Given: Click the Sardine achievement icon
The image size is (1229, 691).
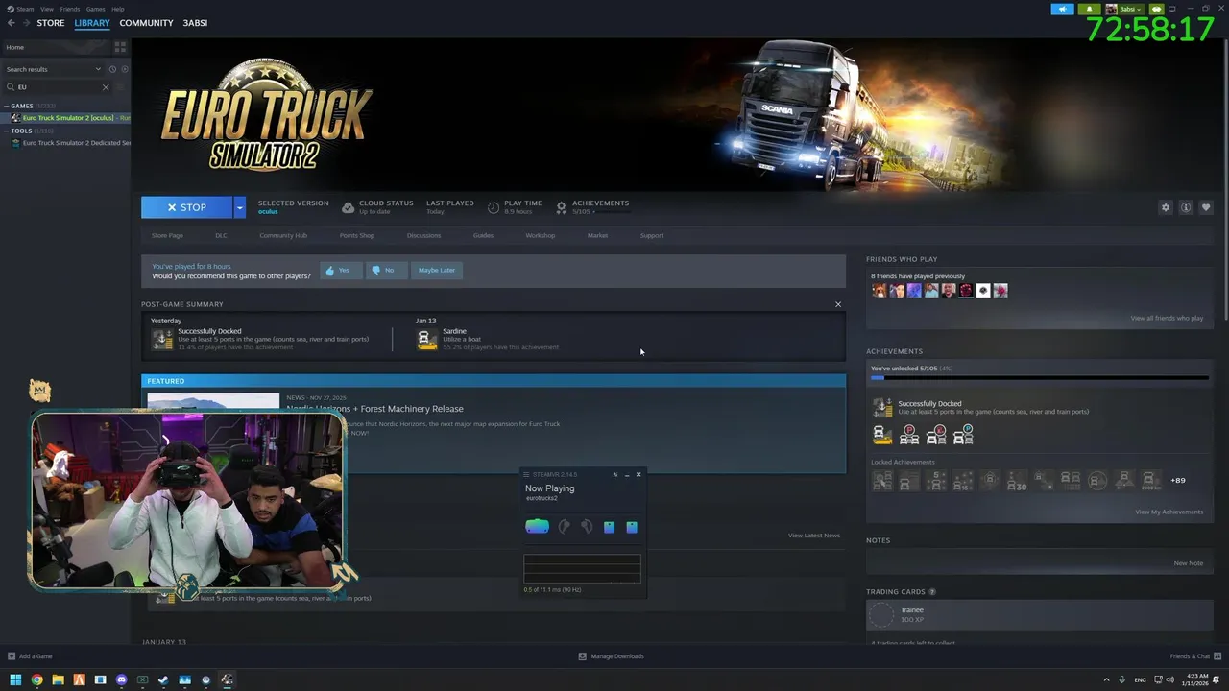Looking at the screenshot, I should 427,339.
